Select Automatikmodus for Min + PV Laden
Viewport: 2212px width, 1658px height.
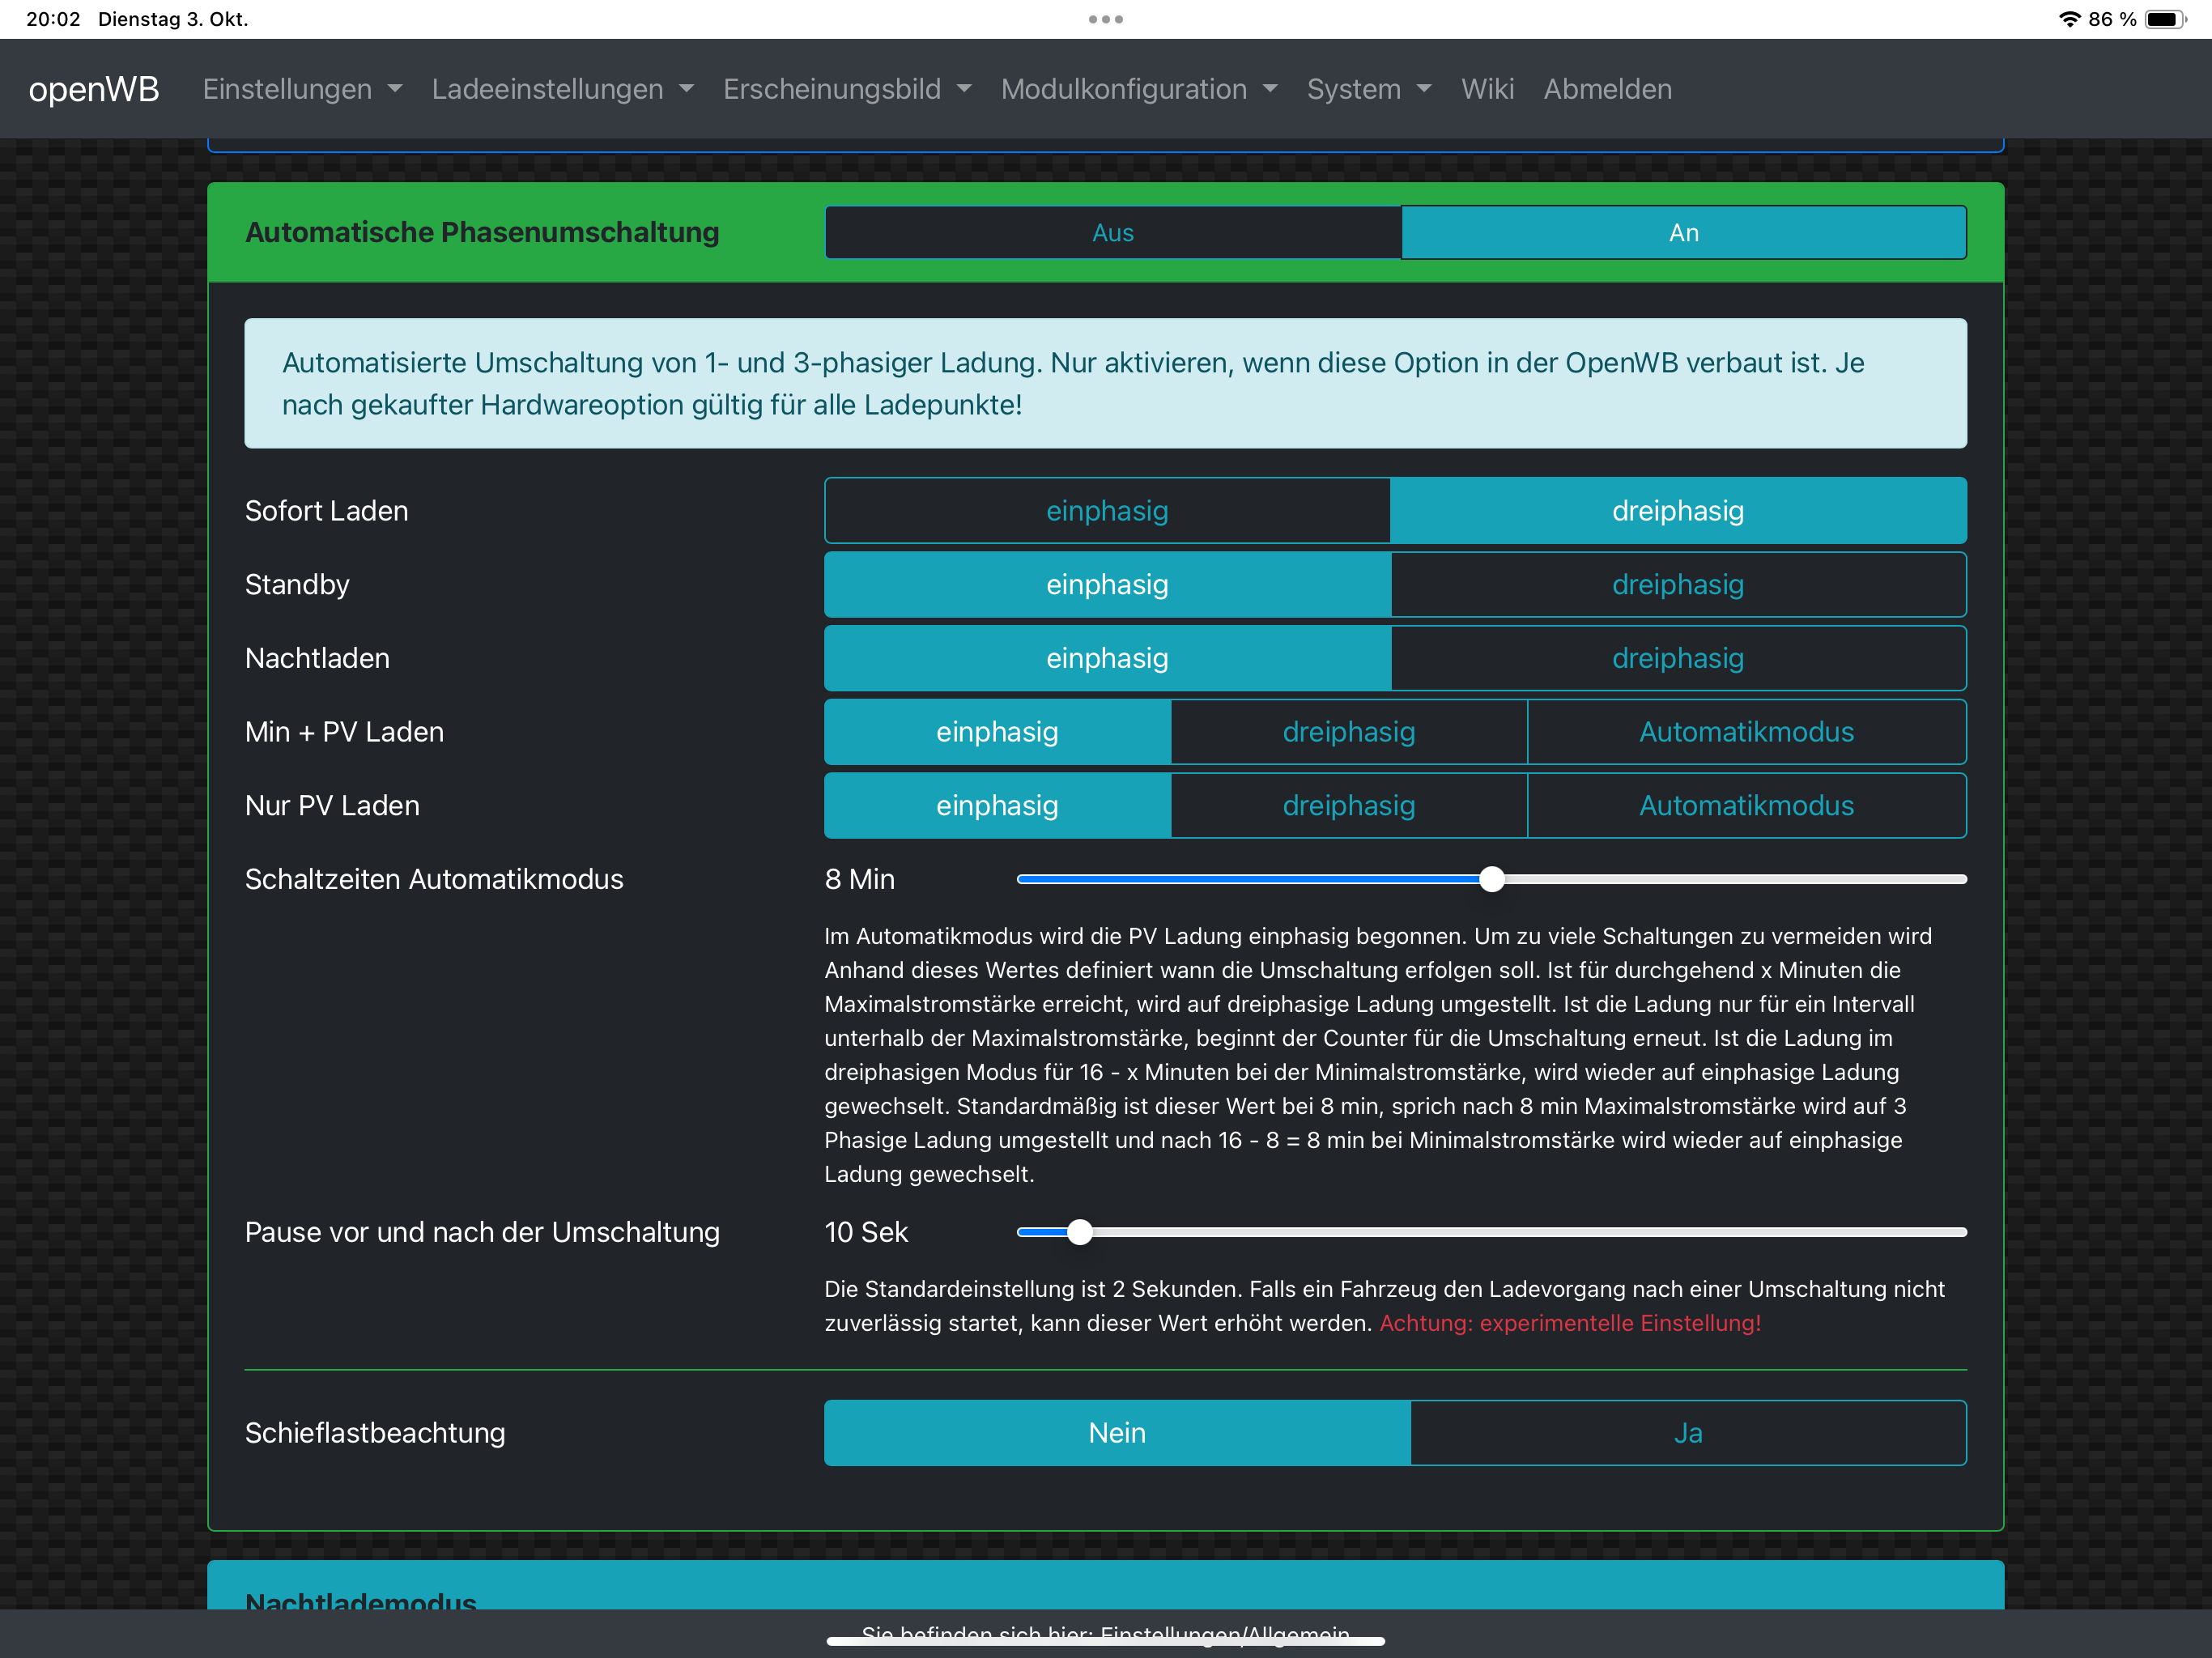pos(1745,732)
